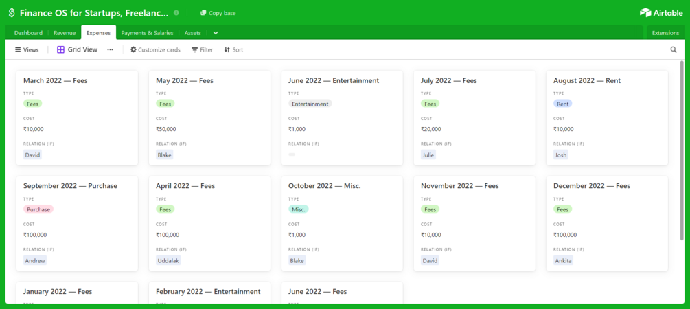Viewport: 690px width, 309px height.
Task: Click the Ankita relation chip
Action: [x=563, y=260]
